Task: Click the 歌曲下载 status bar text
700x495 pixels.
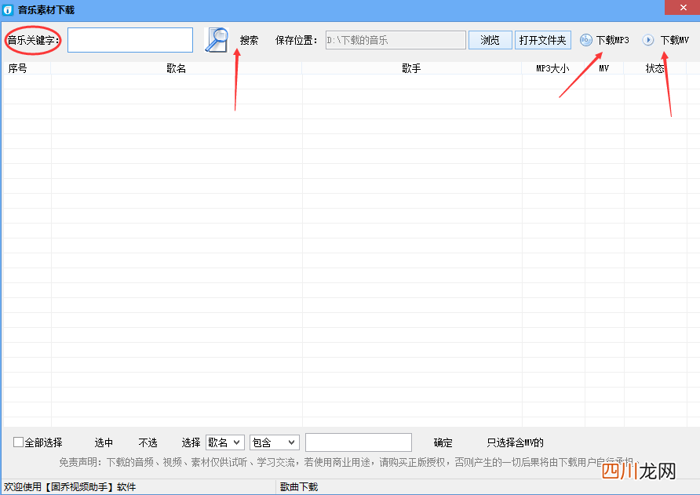Action: tap(299, 487)
